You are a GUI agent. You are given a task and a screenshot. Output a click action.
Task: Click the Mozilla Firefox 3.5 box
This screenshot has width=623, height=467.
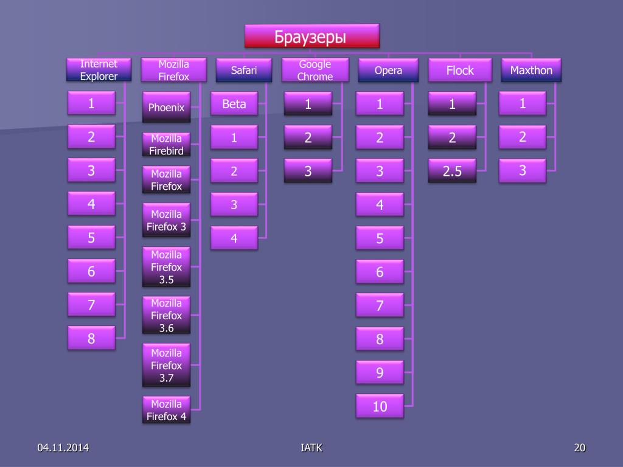[166, 267]
